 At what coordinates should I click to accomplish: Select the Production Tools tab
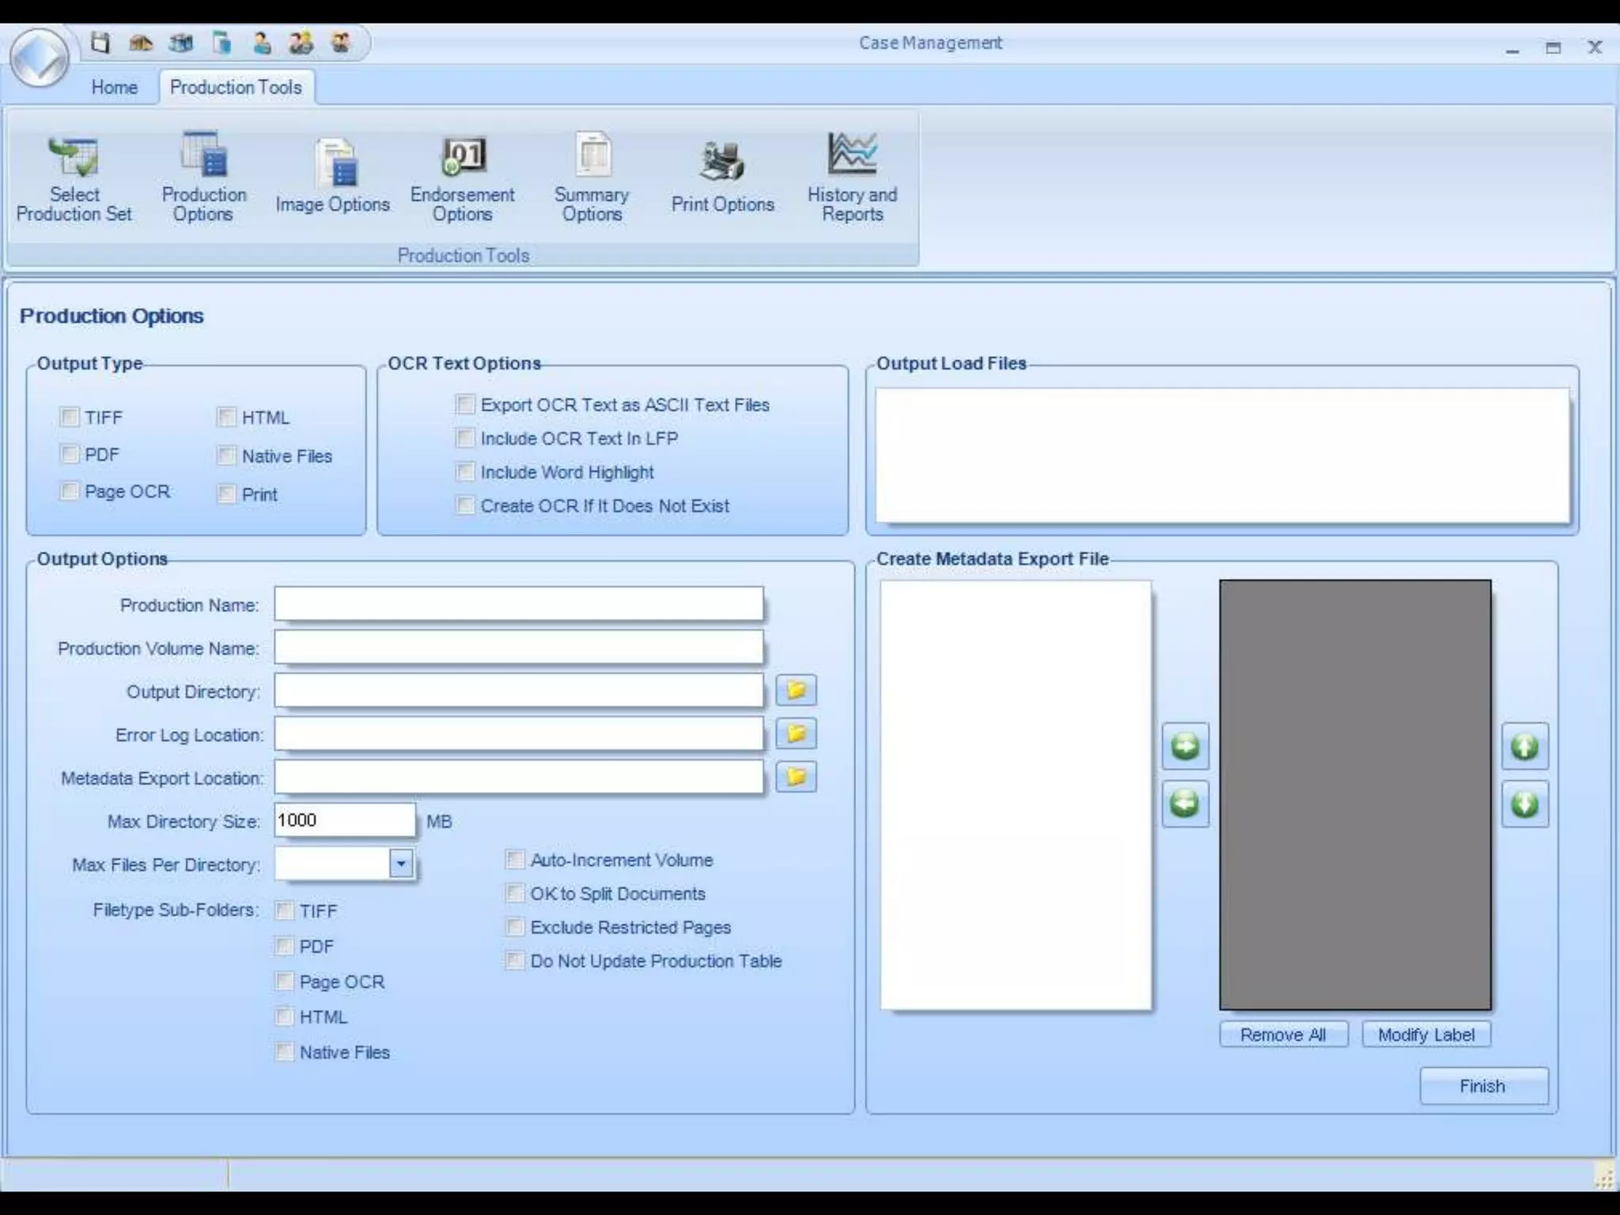(236, 87)
